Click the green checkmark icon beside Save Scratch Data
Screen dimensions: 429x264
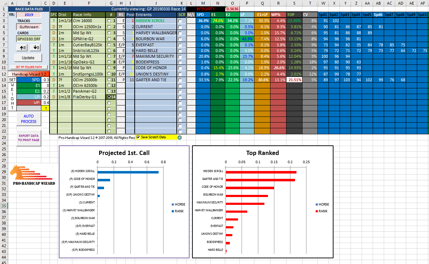coord(180,137)
